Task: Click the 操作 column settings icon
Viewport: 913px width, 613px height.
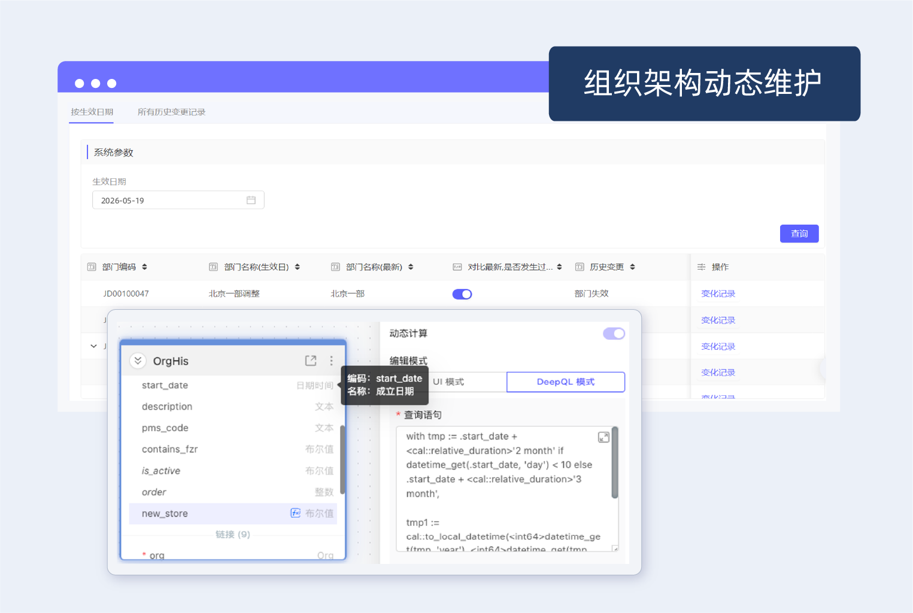Action: (x=701, y=267)
